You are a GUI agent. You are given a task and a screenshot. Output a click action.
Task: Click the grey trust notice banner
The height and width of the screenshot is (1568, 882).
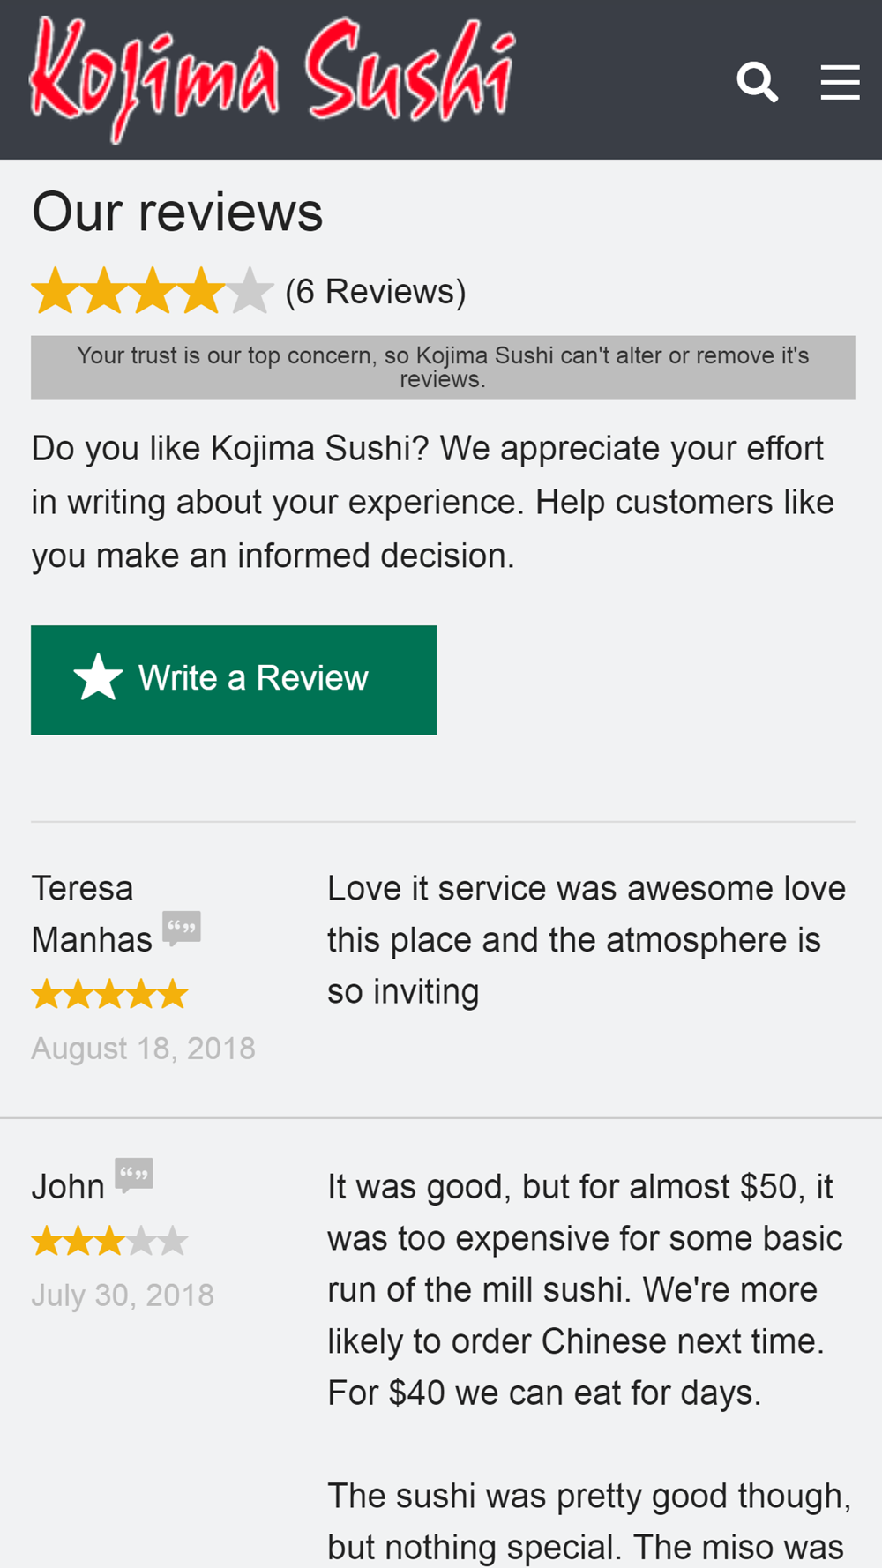(x=443, y=368)
